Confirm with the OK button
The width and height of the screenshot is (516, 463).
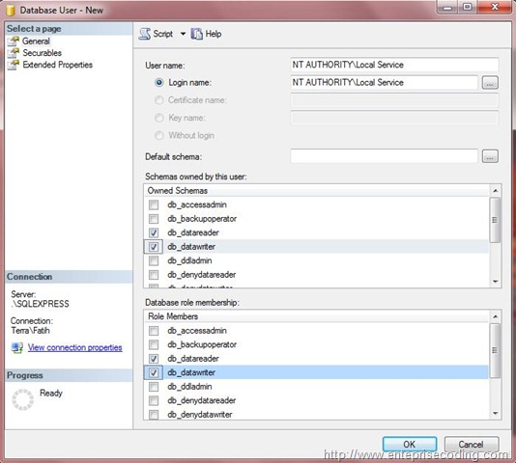click(x=410, y=445)
